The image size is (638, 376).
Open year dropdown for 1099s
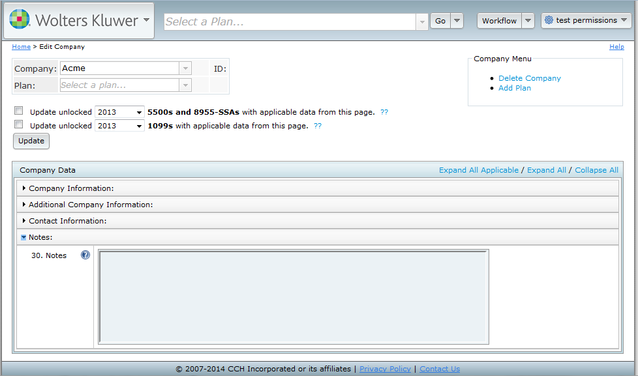click(119, 126)
